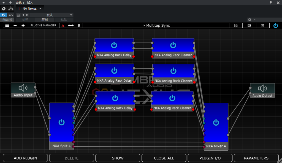Open the gear settings icon in the header
This screenshot has height=163, width=282.
(x=250, y=20)
